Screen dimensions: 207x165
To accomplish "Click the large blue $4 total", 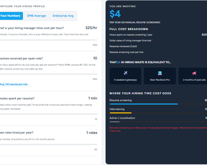I will click(115, 14).
